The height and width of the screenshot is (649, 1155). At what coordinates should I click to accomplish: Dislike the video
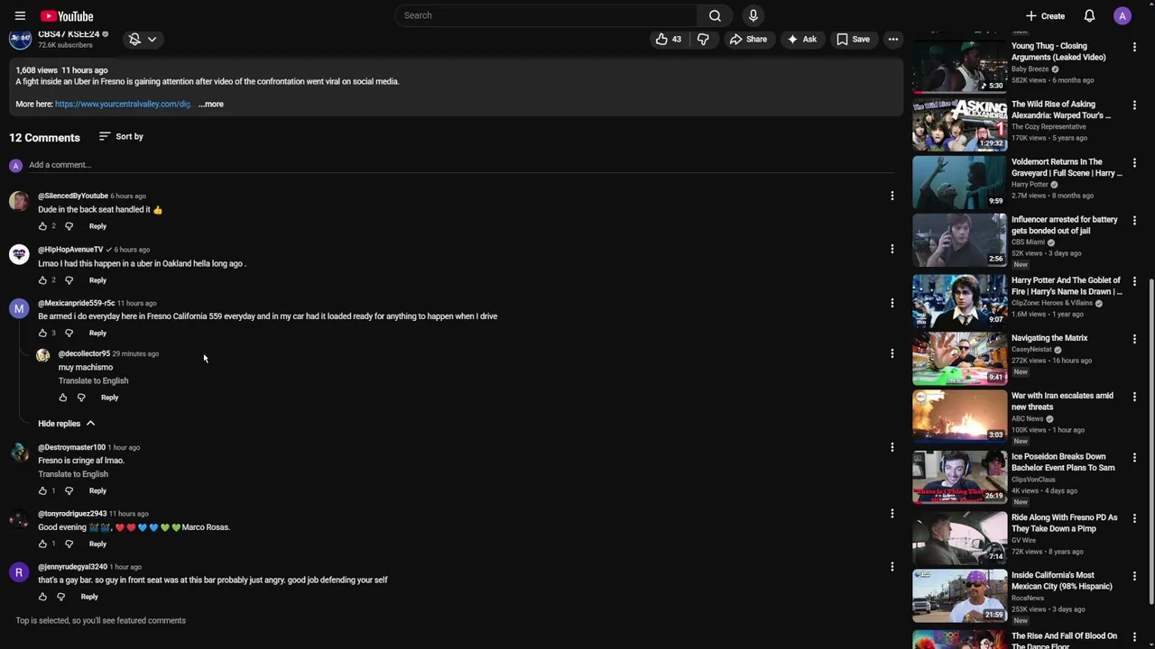click(703, 39)
